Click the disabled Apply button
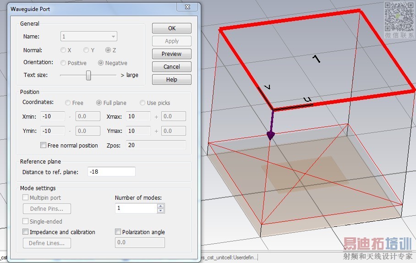Viewport: 416px width, 263px height. (x=172, y=41)
